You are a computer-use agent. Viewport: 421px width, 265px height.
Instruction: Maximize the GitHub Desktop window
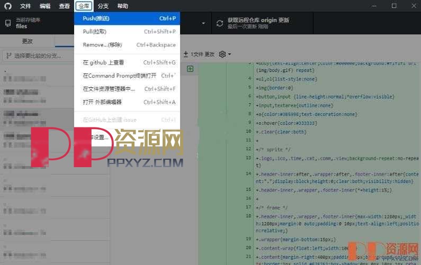point(394,6)
